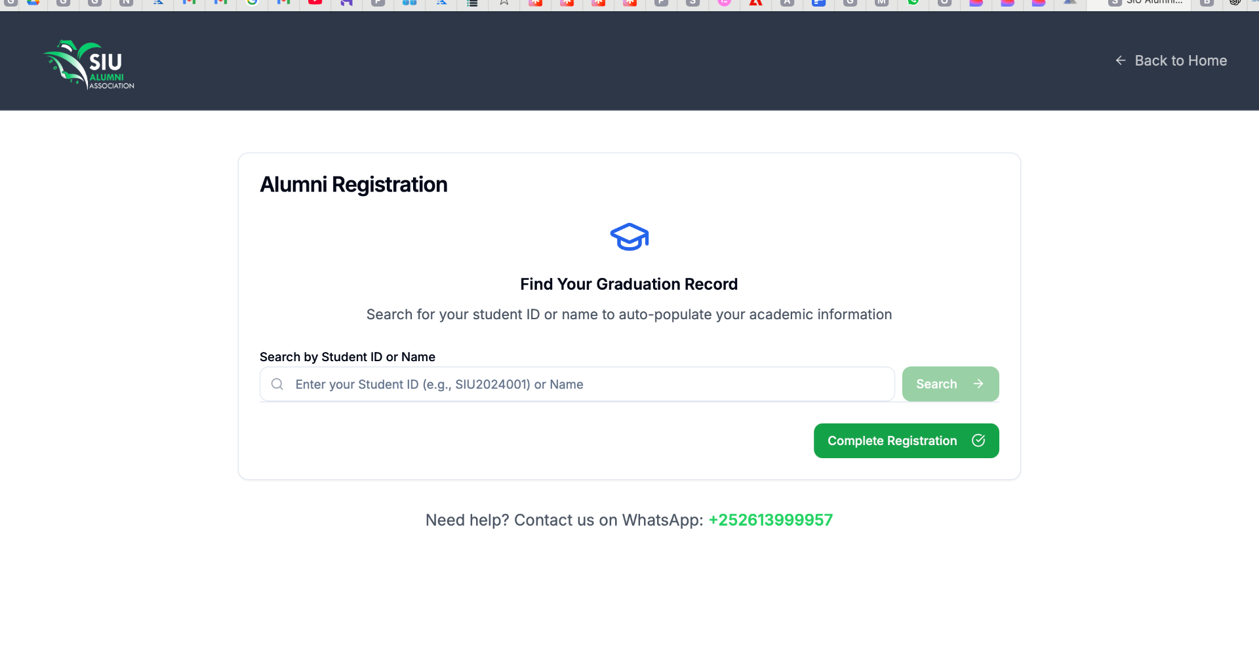Open the ChatGPT browser tab
Image resolution: width=1259 pixels, height=664 pixels.
click(x=1235, y=3)
